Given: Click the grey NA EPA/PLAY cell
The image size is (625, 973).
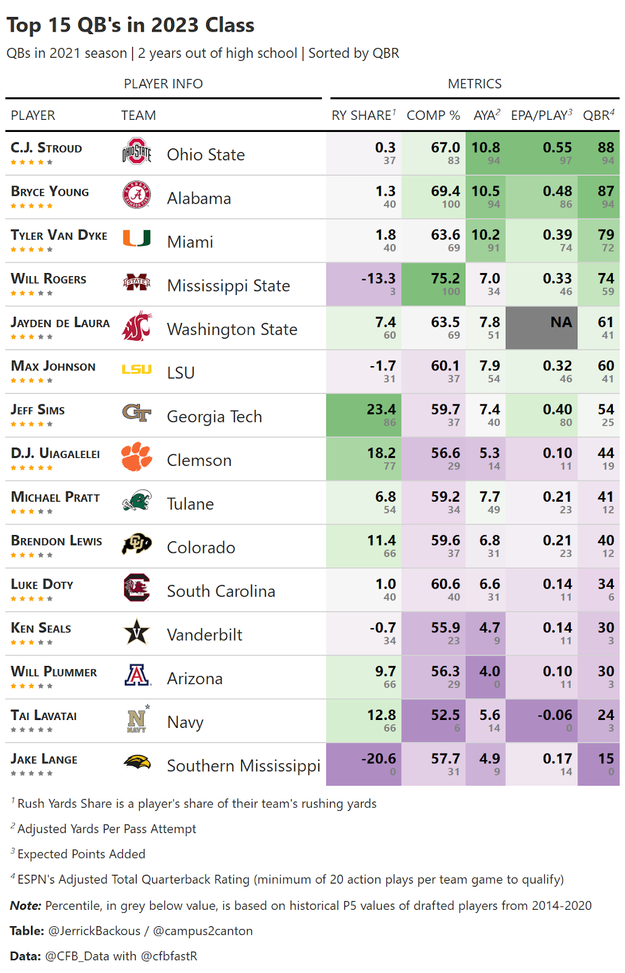Looking at the screenshot, I should point(541,328).
